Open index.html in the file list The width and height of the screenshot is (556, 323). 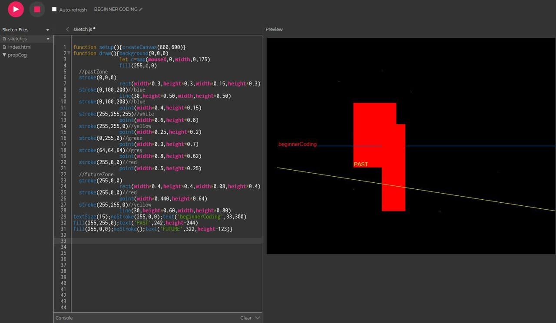coord(20,47)
